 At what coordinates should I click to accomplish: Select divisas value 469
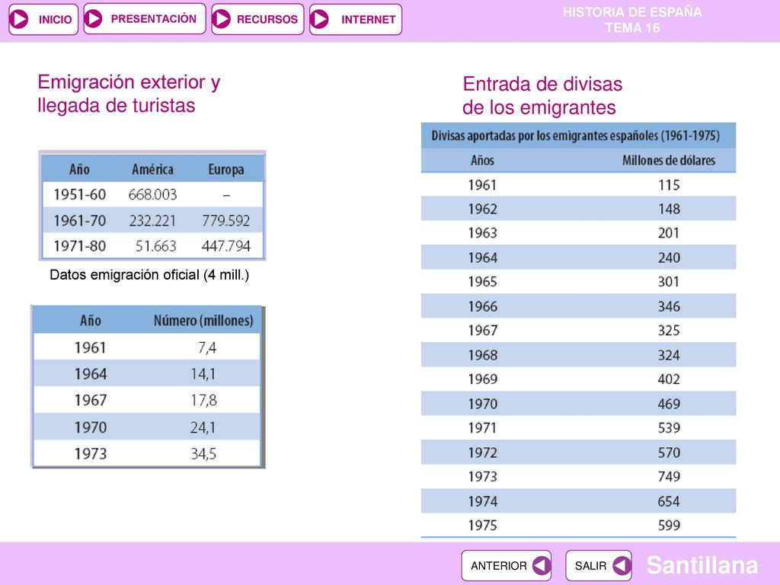tap(669, 404)
